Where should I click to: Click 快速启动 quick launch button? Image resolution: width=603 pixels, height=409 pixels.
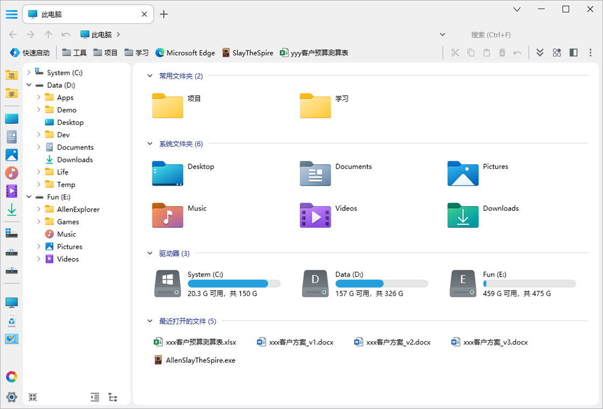(x=30, y=53)
